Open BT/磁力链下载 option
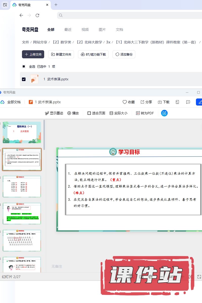This screenshot has height=303, width=202. (x=93, y=54)
